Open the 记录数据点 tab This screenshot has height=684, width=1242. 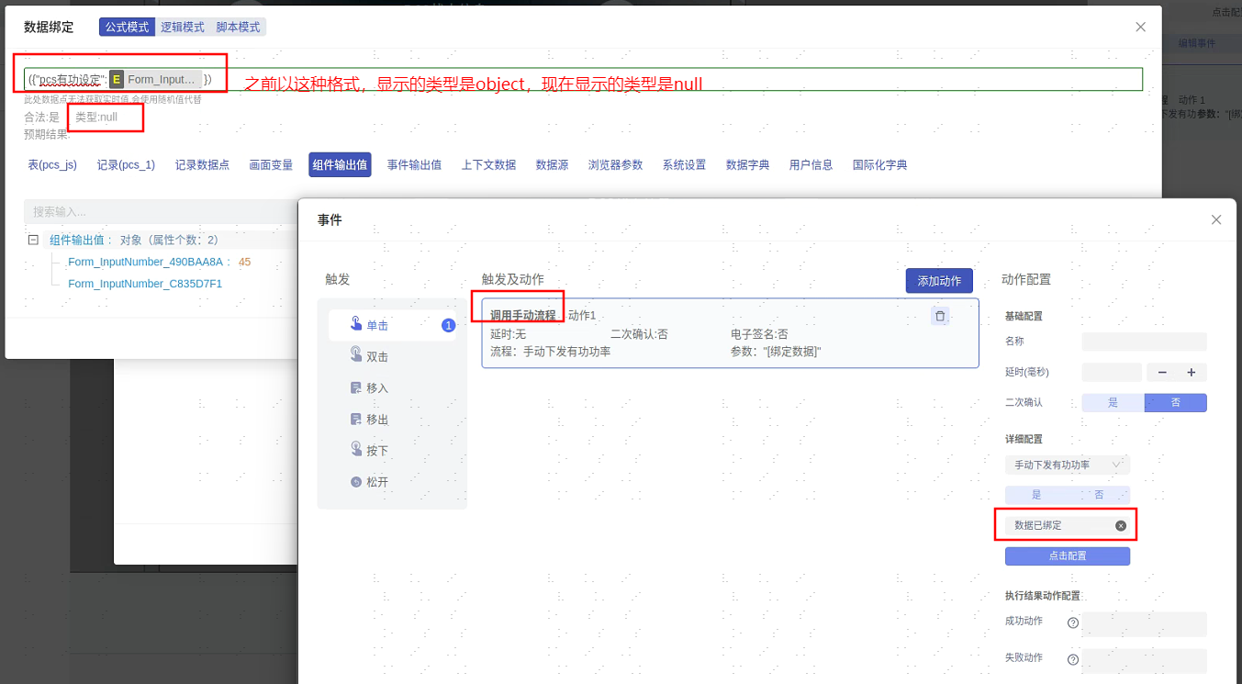click(x=202, y=164)
